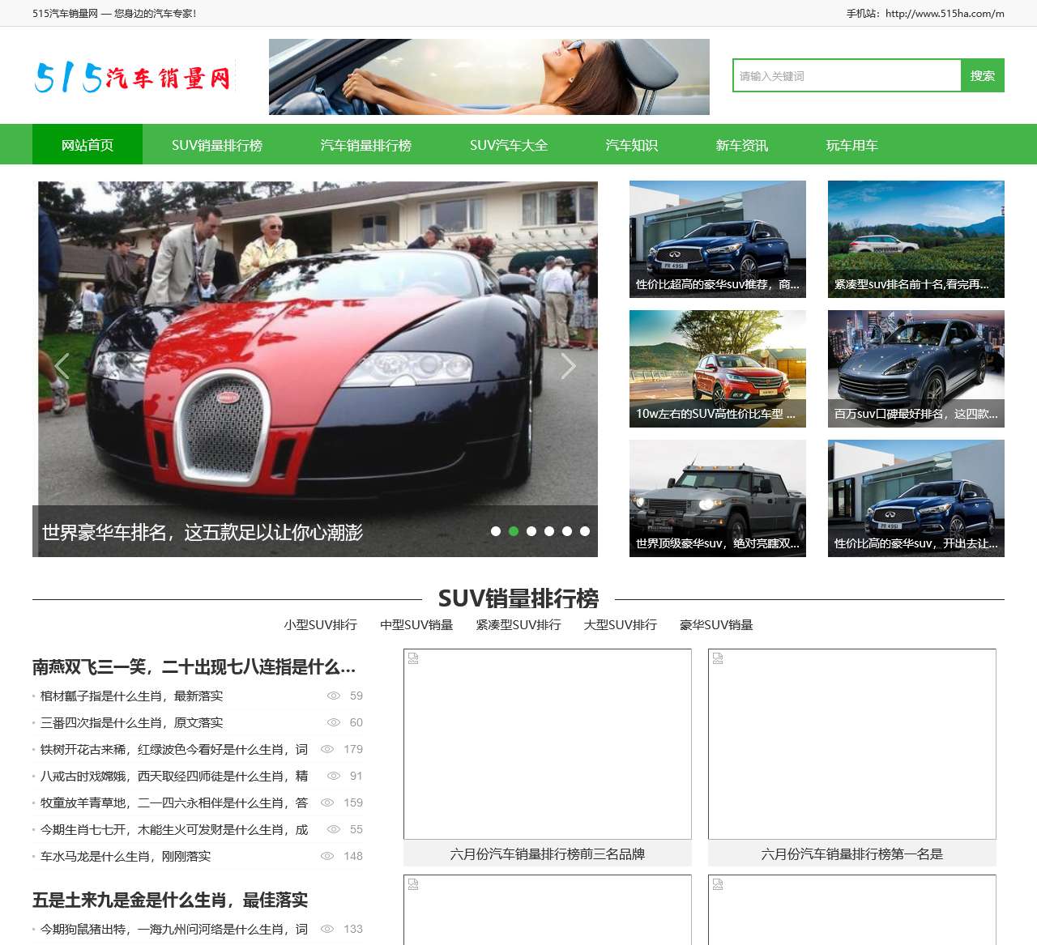Select 紧凑型SUV排行 category tab
The height and width of the screenshot is (945, 1037).
518,624
